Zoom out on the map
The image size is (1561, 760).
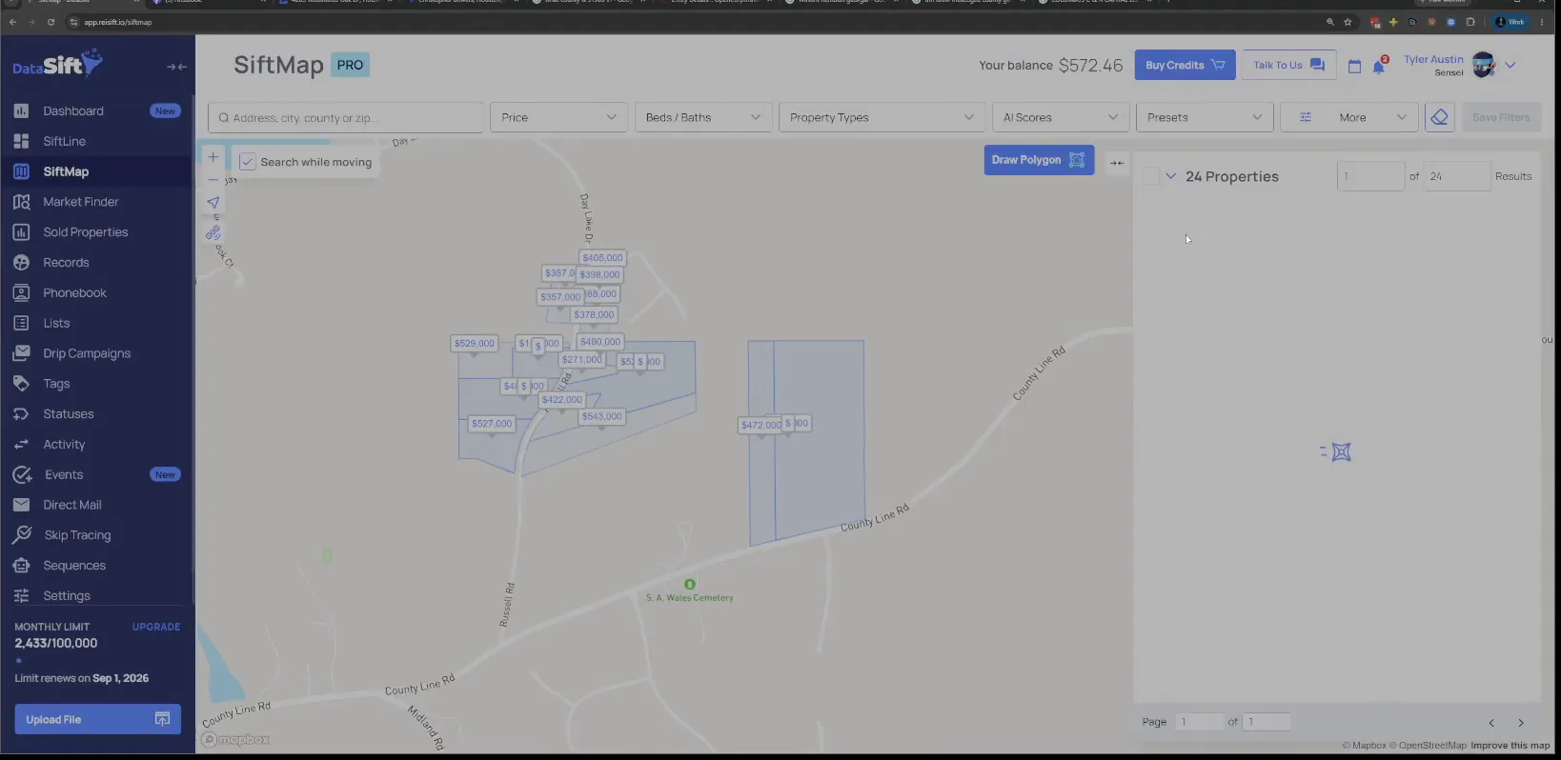213,179
